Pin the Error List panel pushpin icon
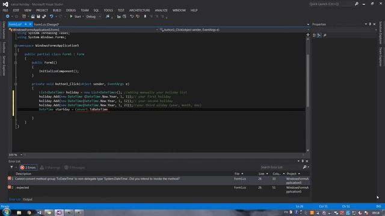The height and width of the screenshot is (216, 385). click(x=303, y=161)
